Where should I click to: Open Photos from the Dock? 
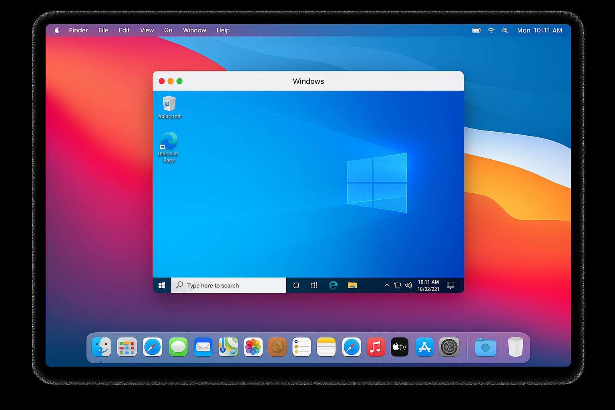253,347
